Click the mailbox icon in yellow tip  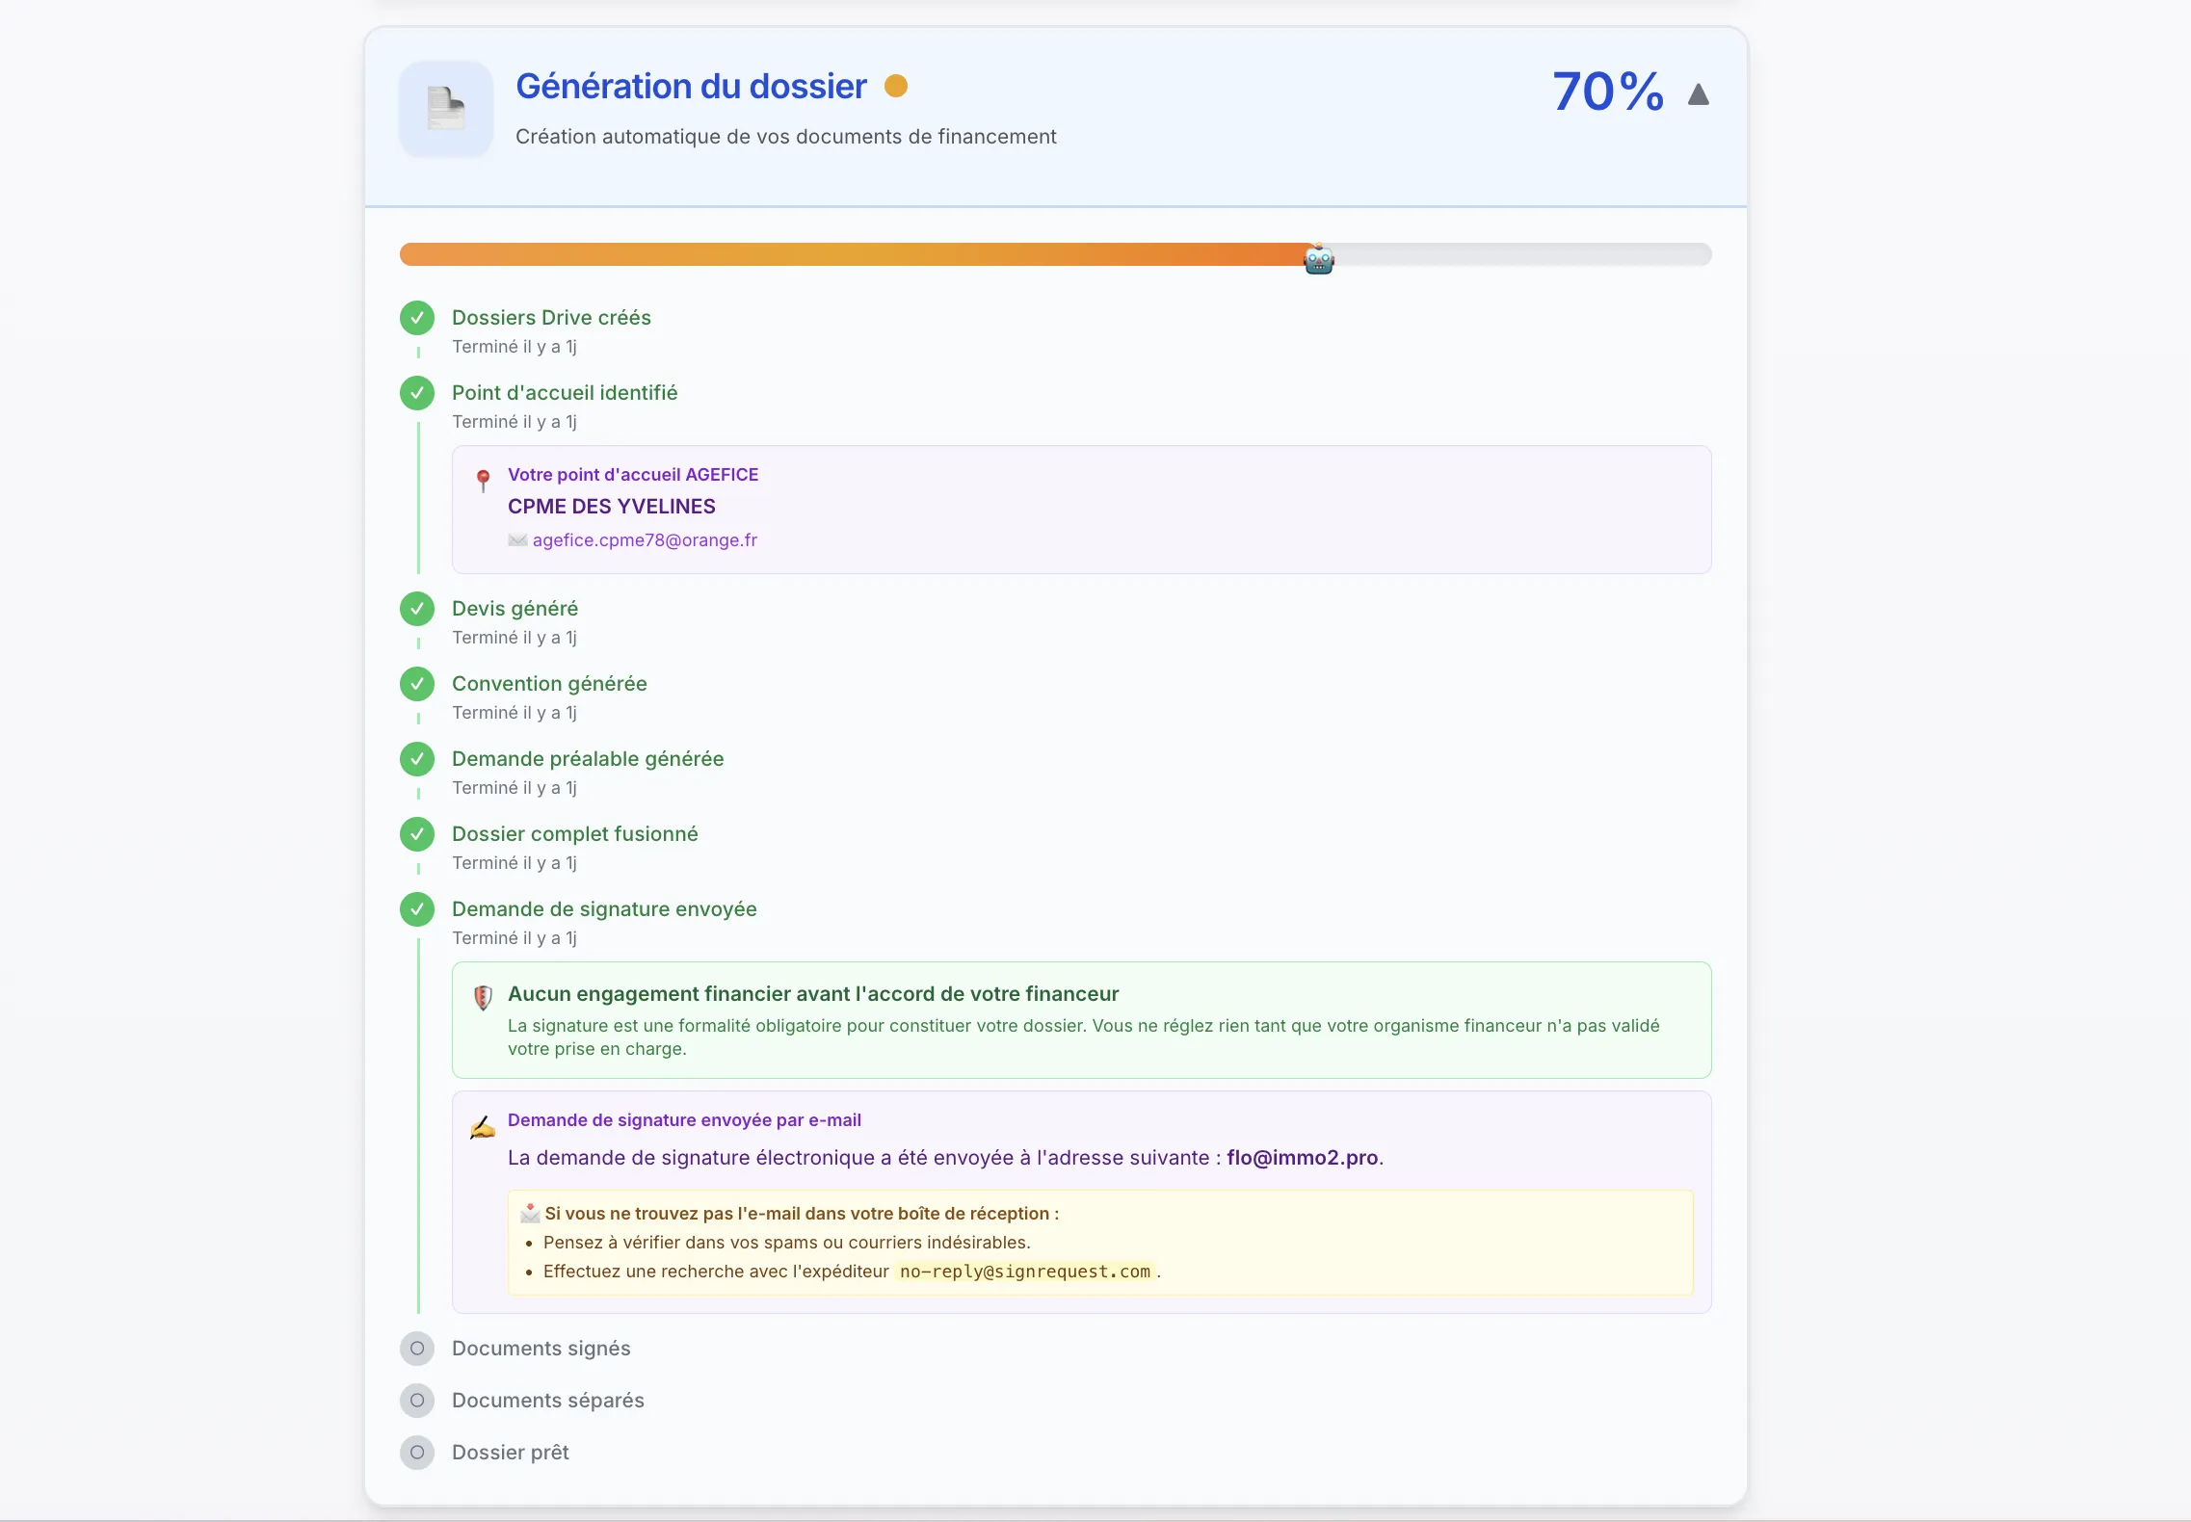530,1214
